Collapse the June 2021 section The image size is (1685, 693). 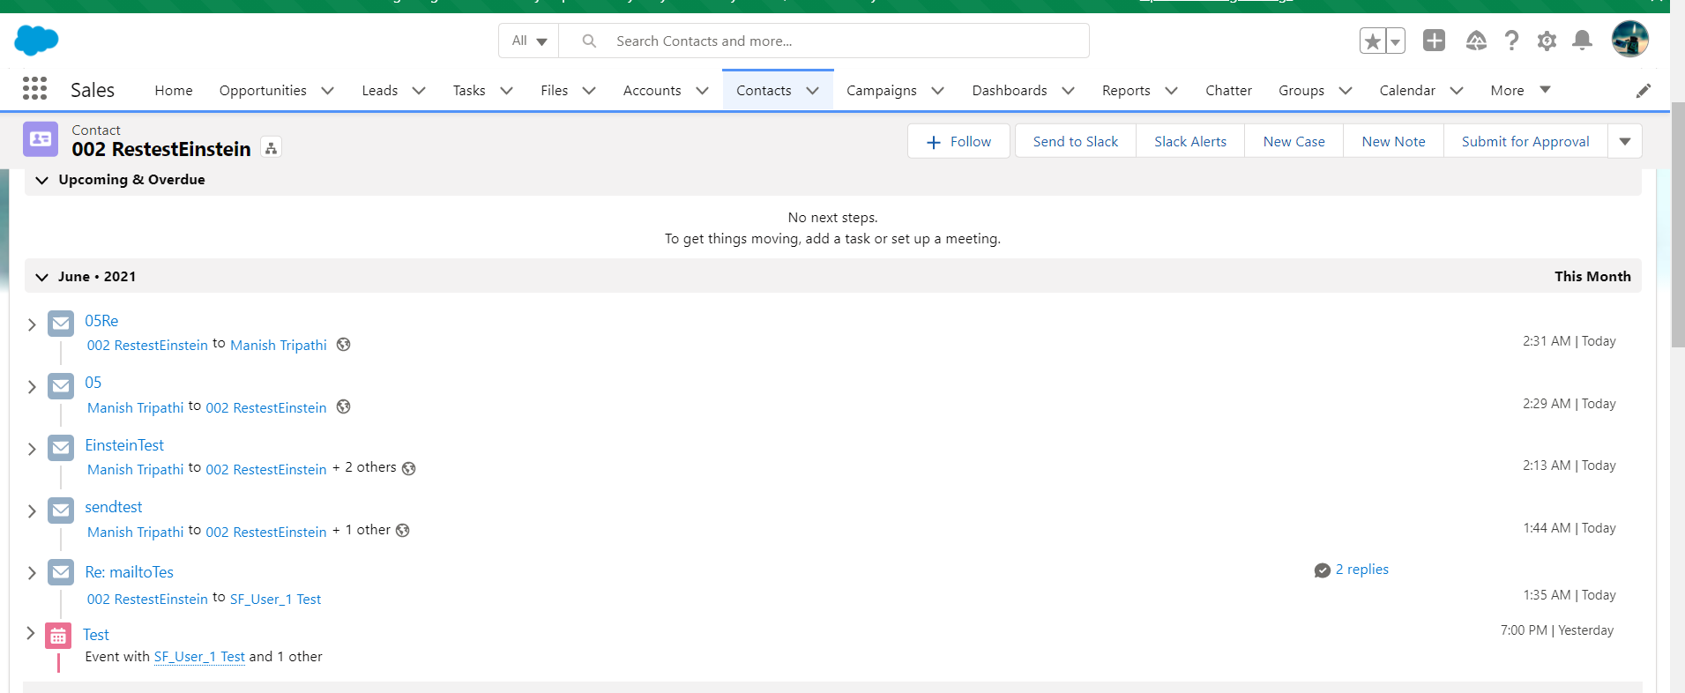coord(41,277)
